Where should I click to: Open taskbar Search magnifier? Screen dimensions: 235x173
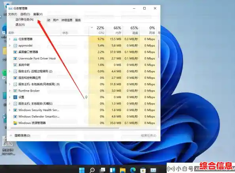coord(92,170)
